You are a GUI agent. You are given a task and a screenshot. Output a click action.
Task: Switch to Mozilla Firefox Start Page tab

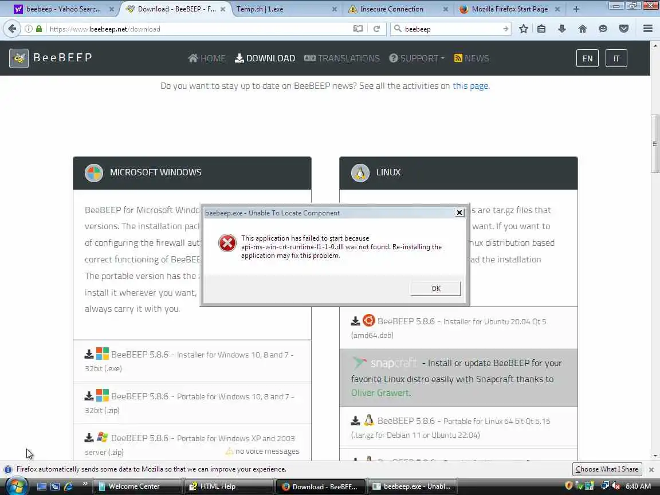[x=509, y=9]
